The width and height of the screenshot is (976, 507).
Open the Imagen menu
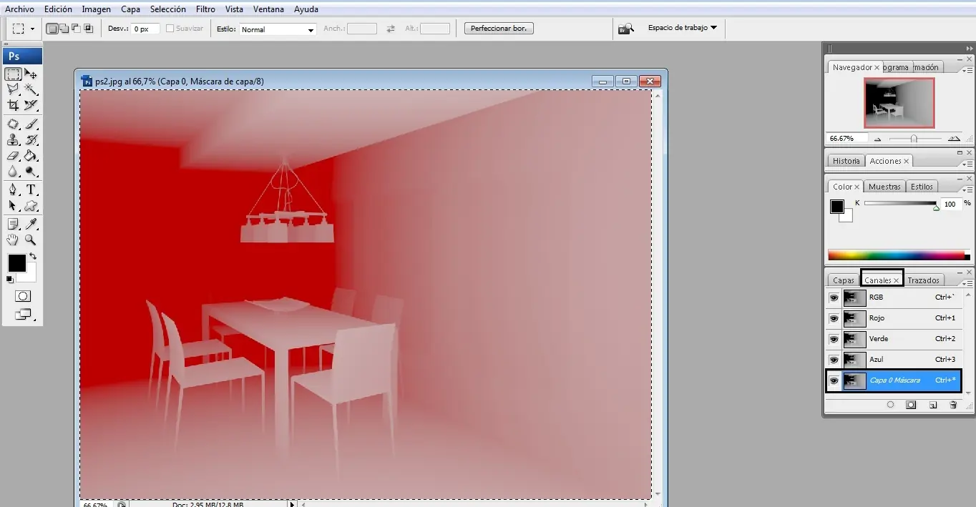pos(96,9)
